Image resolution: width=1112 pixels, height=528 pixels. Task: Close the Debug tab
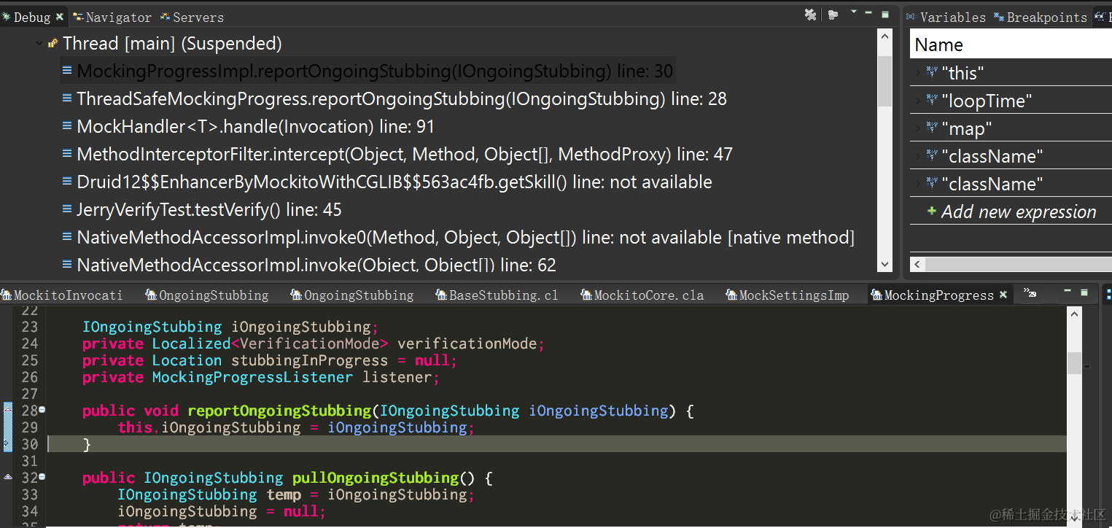[60, 17]
